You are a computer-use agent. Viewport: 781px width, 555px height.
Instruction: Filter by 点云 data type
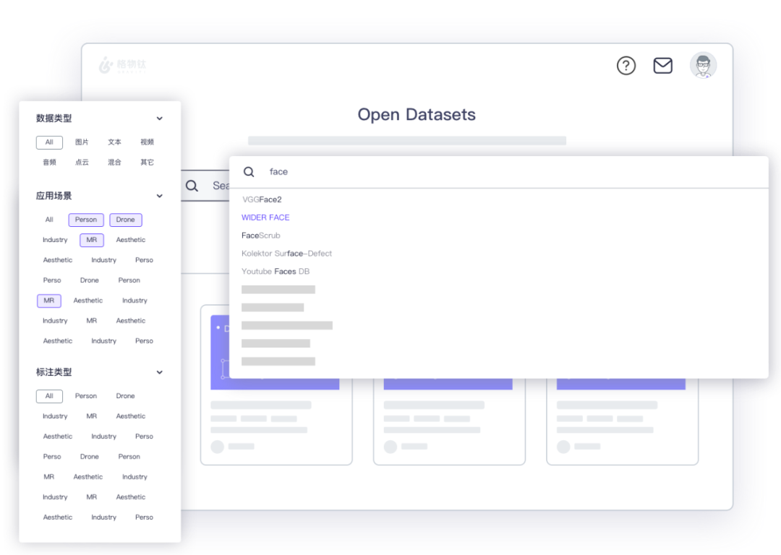(x=82, y=163)
